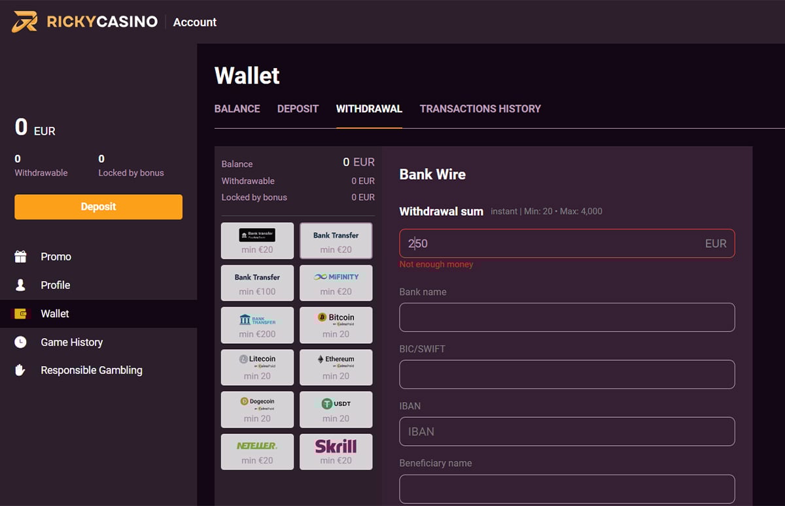Pick the Dogecoin withdrawal option

click(x=257, y=409)
